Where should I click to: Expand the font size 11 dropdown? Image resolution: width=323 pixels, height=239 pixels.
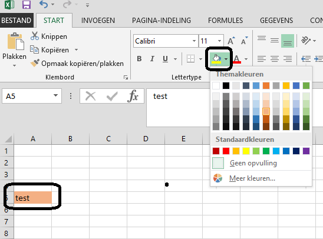(x=219, y=41)
